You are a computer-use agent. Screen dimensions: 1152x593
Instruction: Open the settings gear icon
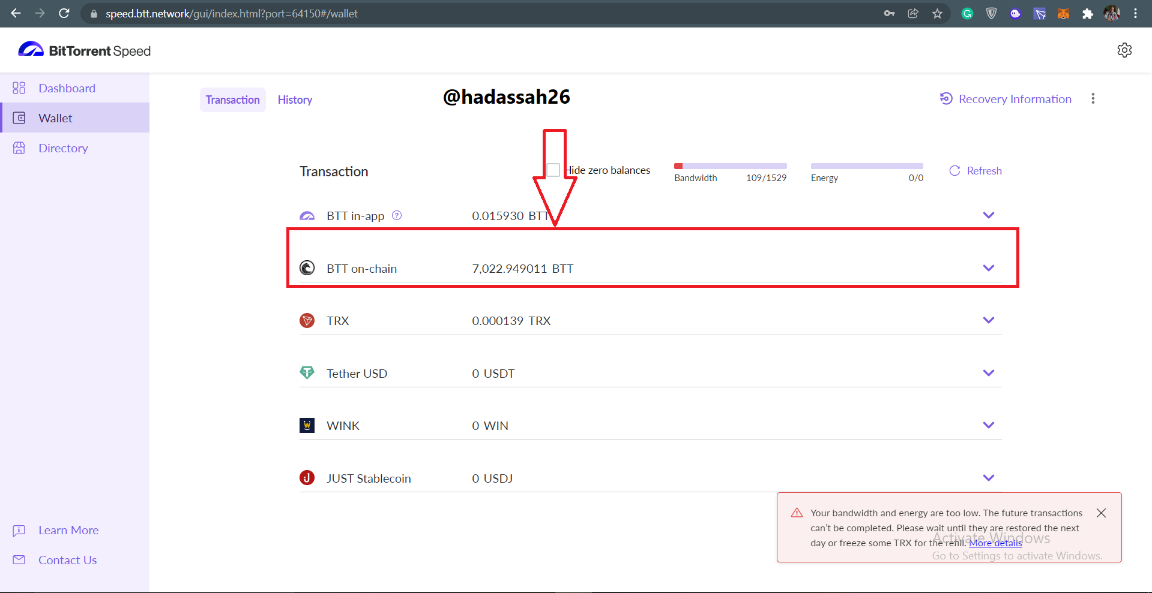[1124, 50]
